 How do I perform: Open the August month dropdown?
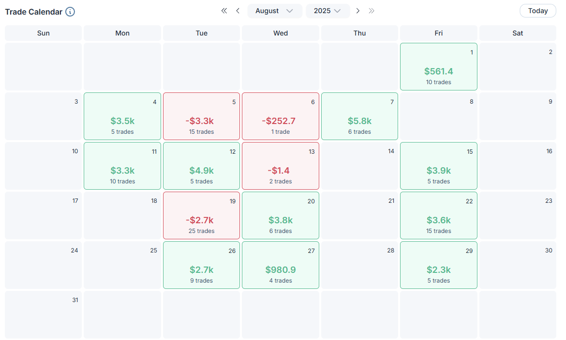click(274, 11)
